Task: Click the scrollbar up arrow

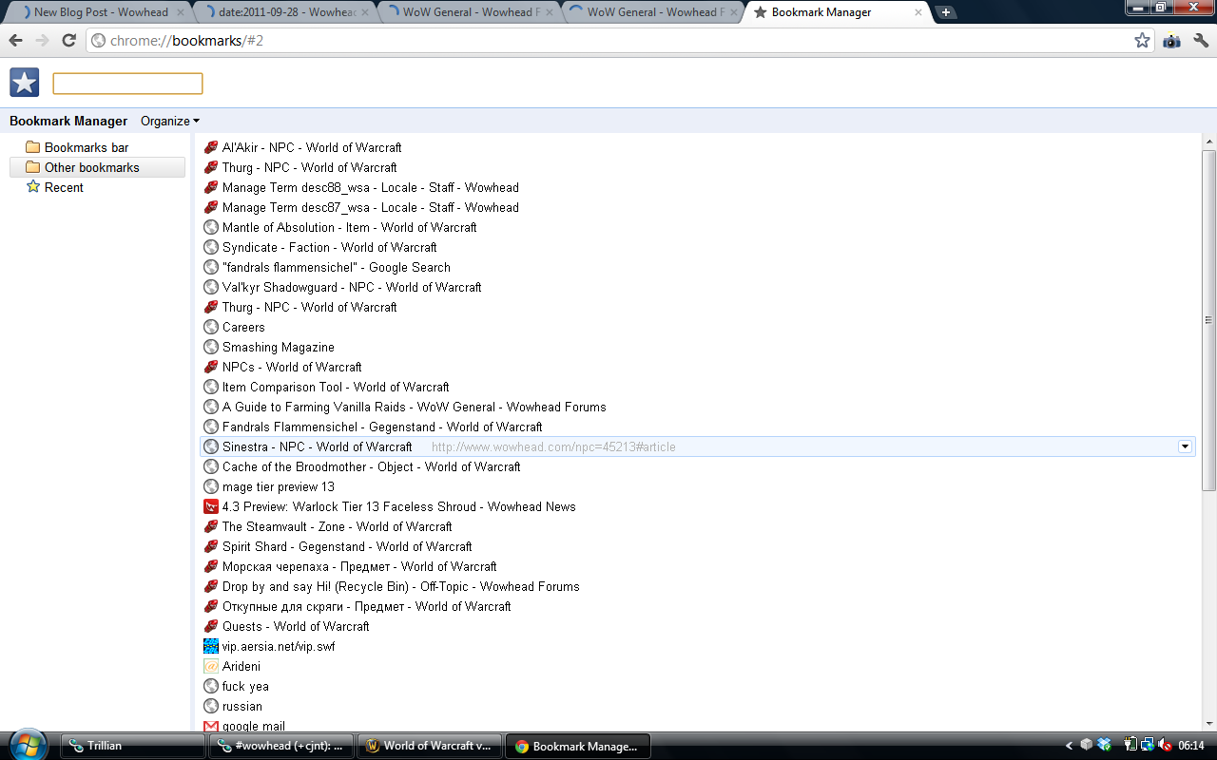Action: 1209,142
